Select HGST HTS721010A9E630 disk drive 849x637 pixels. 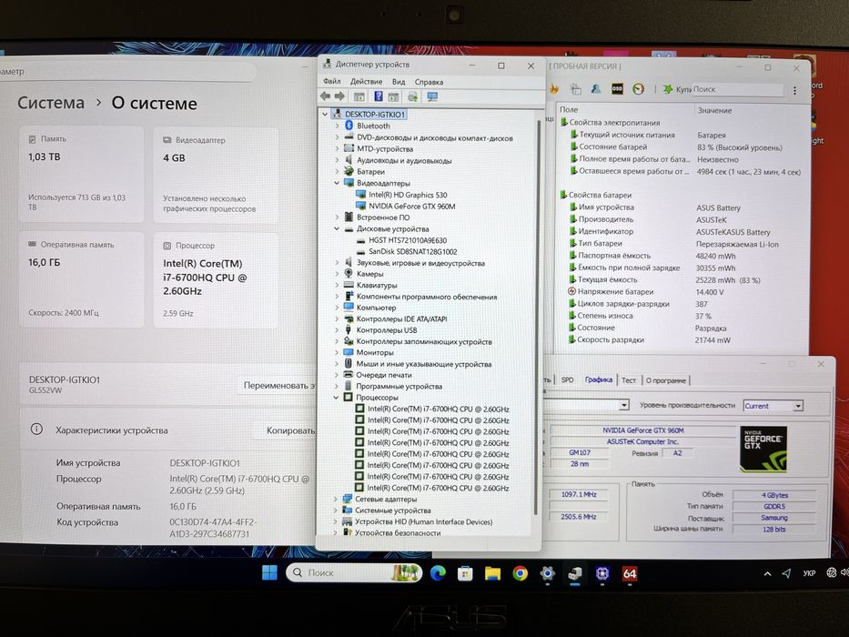pyautogui.click(x=407, y=240)
